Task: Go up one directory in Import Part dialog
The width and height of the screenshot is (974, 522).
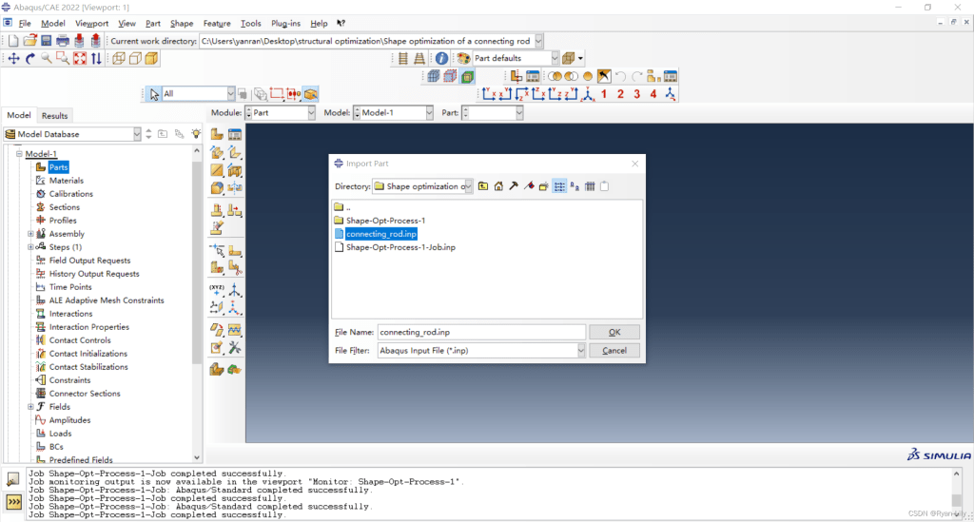Action: point(483,186)
